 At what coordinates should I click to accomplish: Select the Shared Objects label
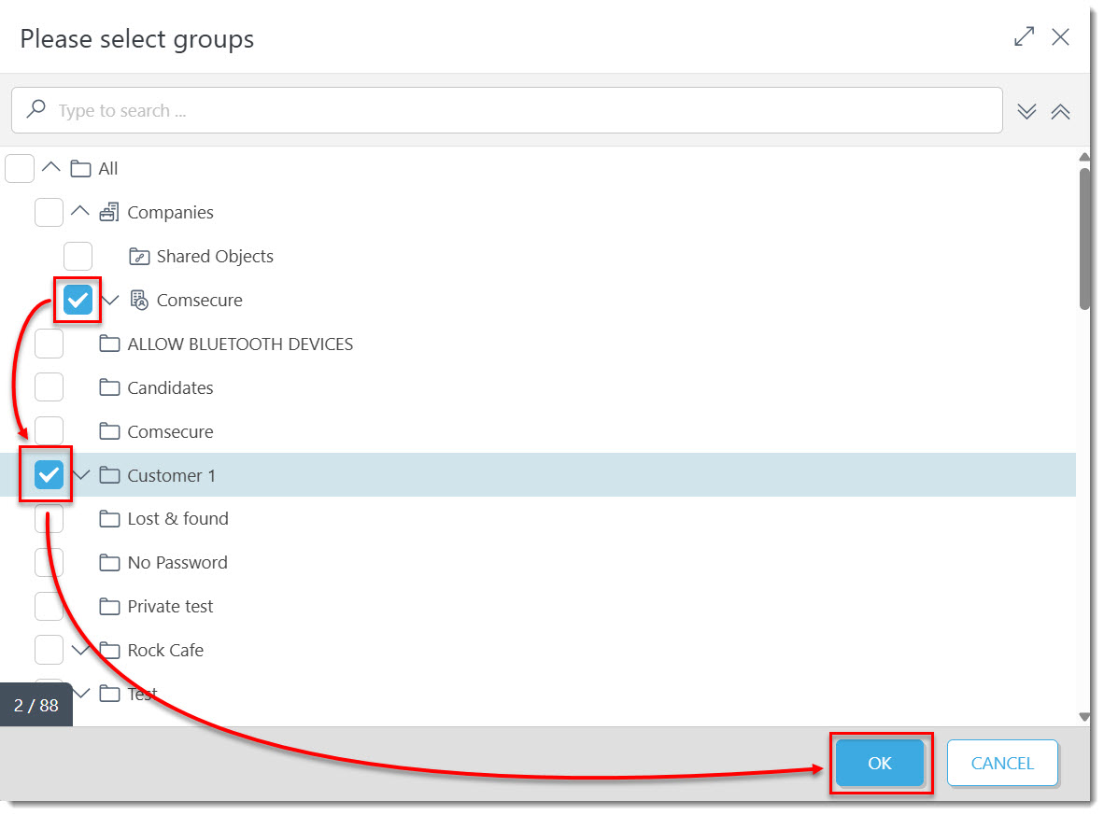[x=215, y=257]
